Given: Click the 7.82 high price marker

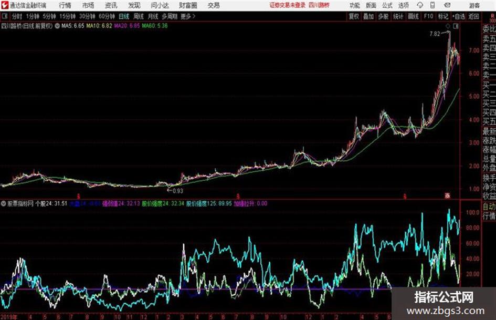Looking at the screenshot, I should coord(435,34).
